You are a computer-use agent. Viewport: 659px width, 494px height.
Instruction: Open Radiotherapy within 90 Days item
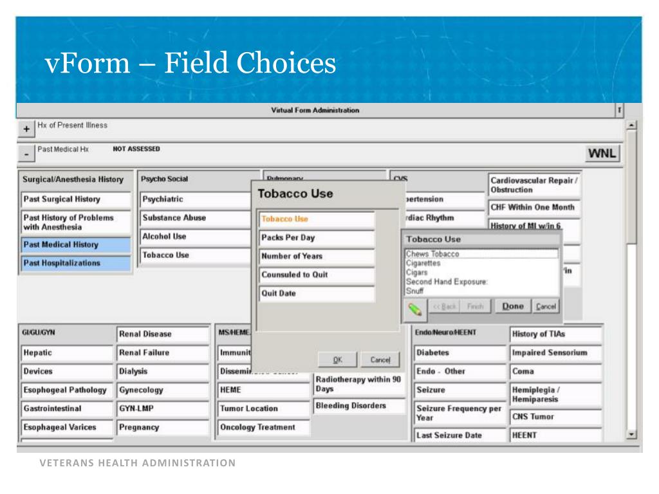(x=359, y=384)
